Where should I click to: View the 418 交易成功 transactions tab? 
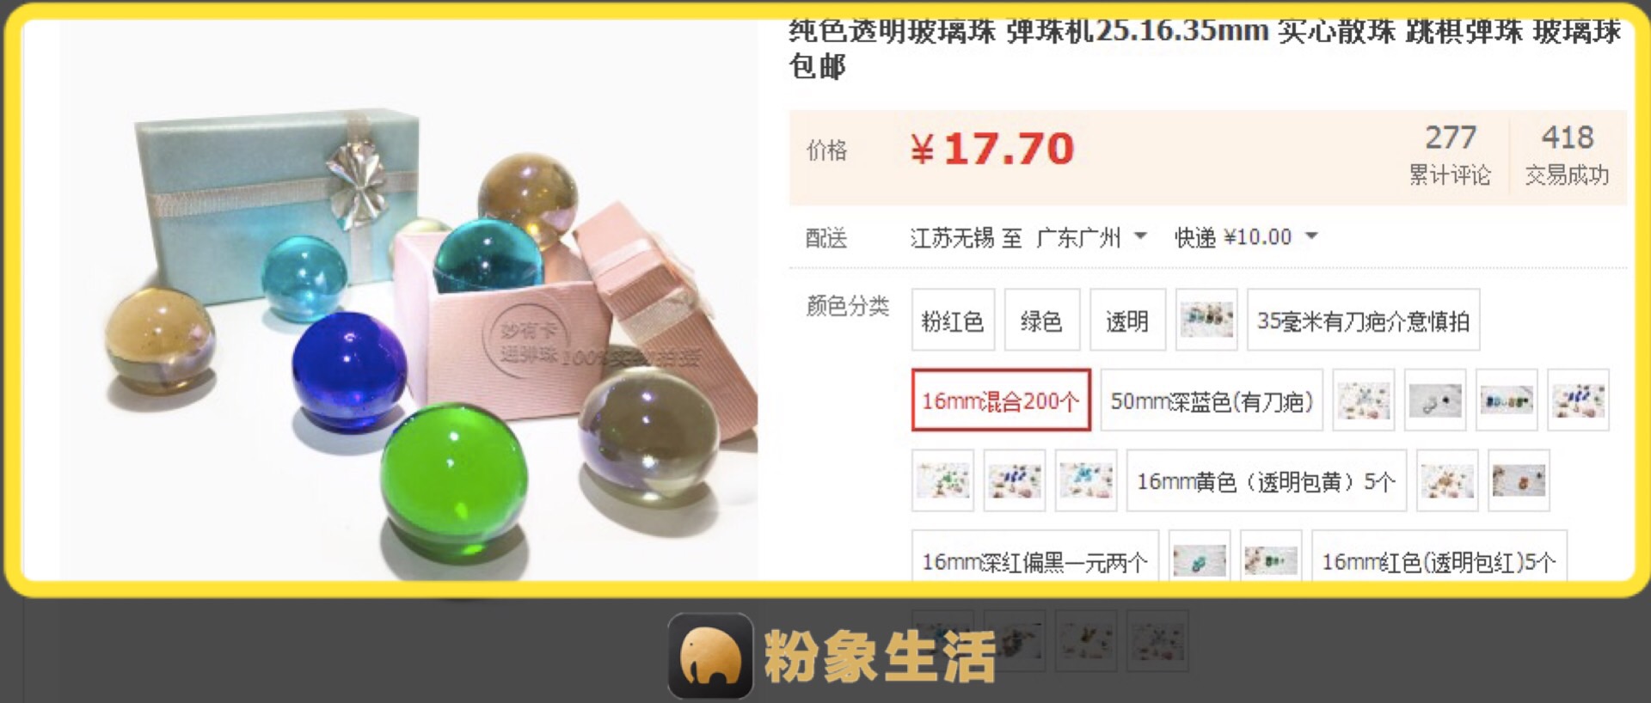tap(1567, 155)
